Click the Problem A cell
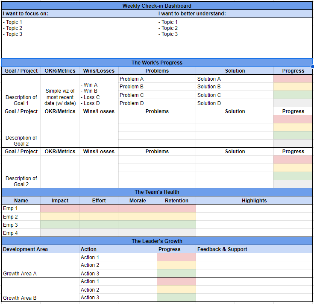The image size is (314, 304). pyautogui.click(x=157, y=79)
